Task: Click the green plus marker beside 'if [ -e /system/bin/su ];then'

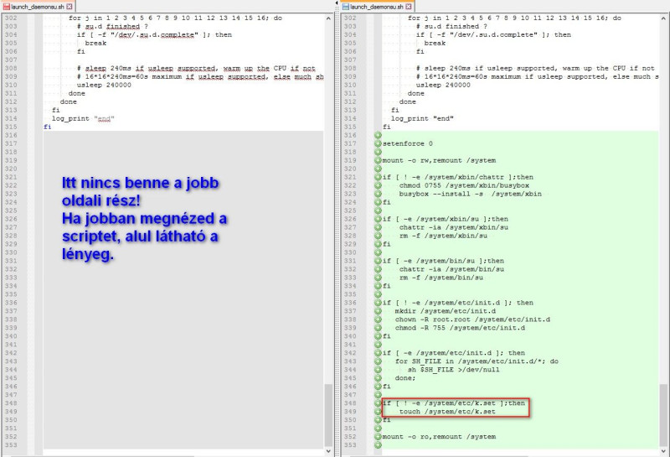Action: pyautogui.click(x=378, y=261)
